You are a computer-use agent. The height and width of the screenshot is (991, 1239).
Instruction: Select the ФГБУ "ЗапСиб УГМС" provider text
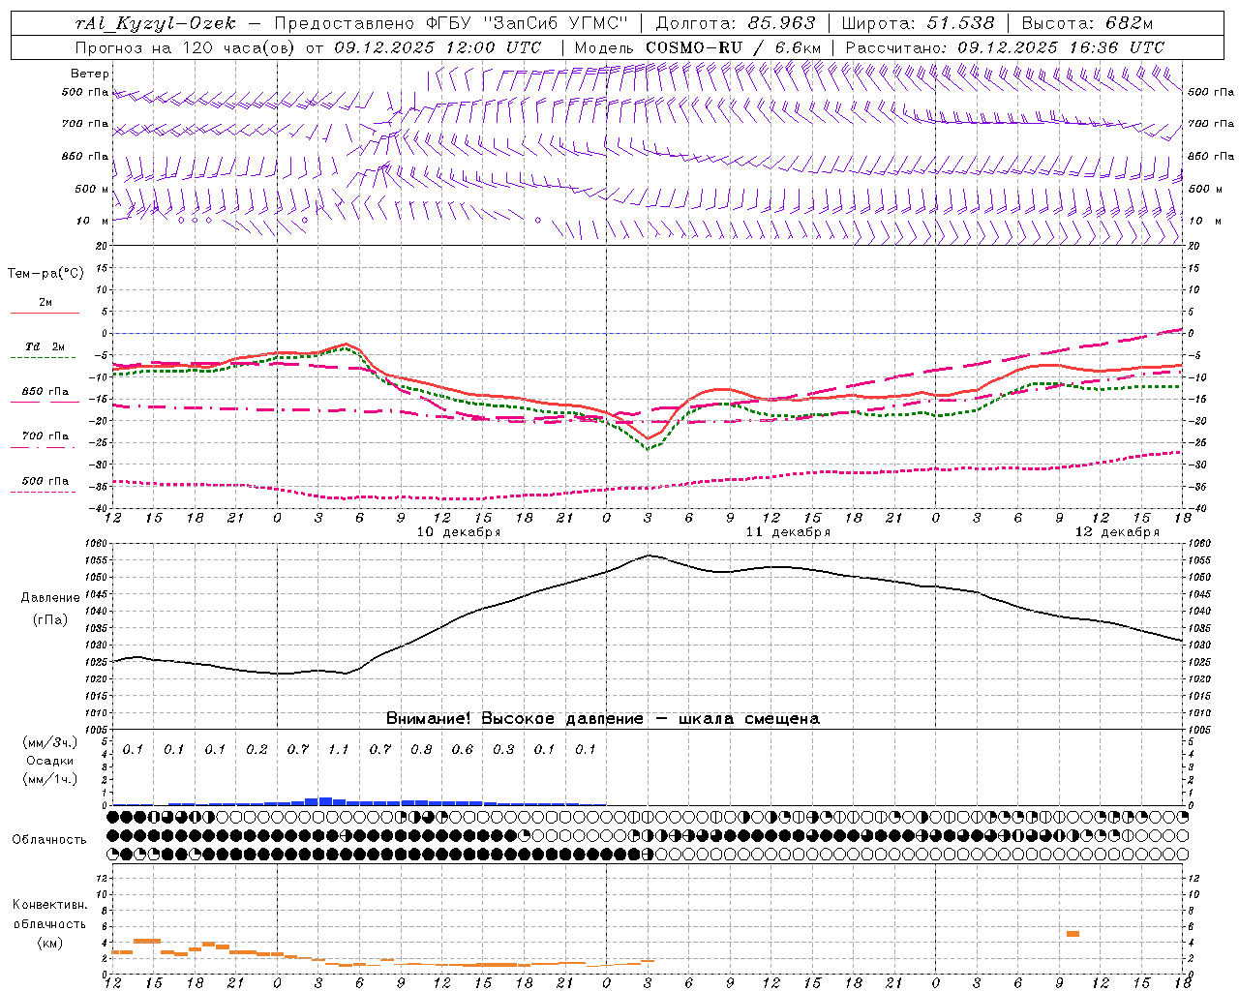(x=528, y=23)
